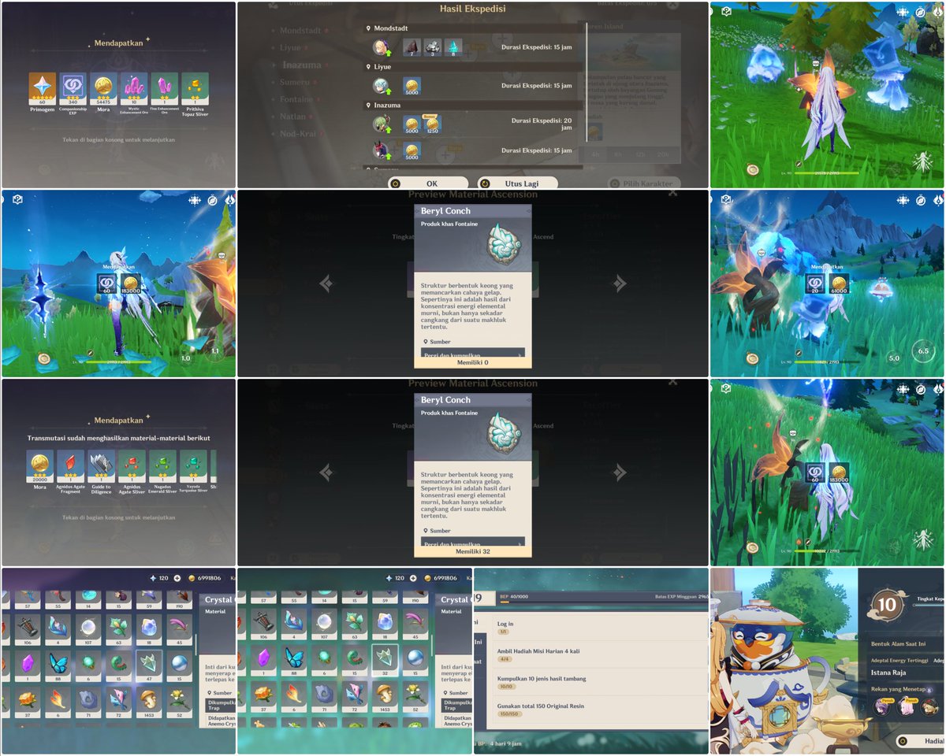
Task: Select the Crystal Core item with count 47
Action: pos(149,665)
